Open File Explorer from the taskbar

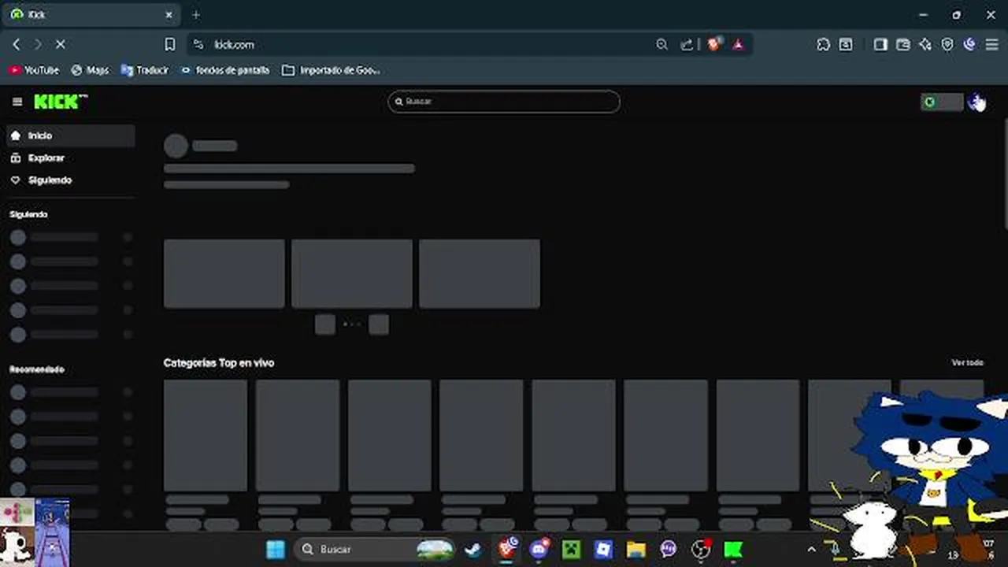pos(636,549)
